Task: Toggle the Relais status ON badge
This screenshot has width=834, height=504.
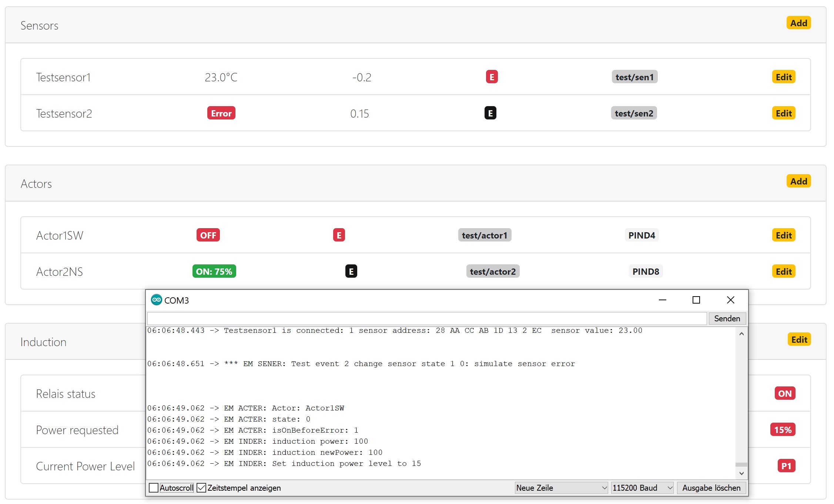Action: (784, 393)
